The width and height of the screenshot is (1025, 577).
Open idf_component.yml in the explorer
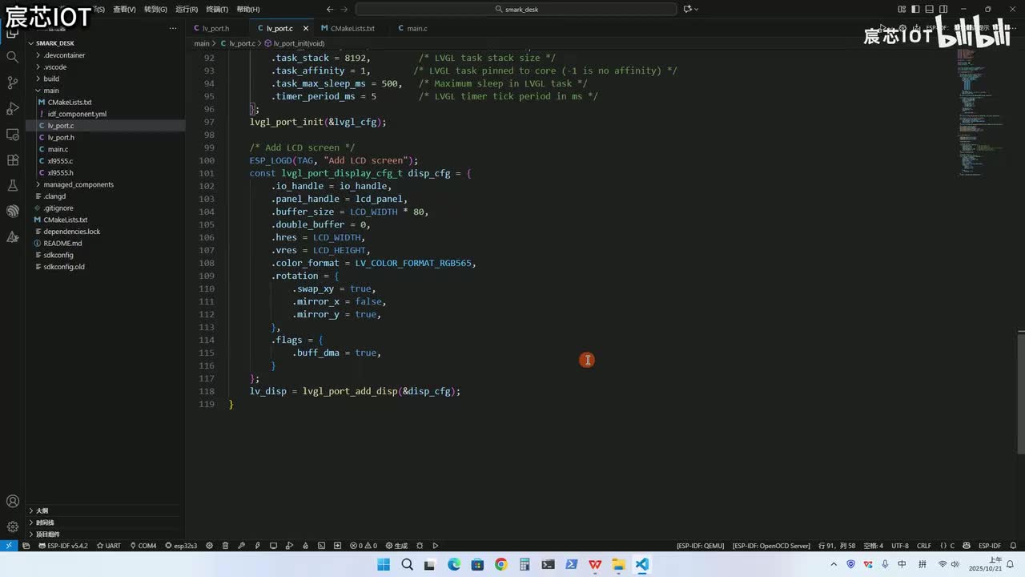(x=106, y=114)
